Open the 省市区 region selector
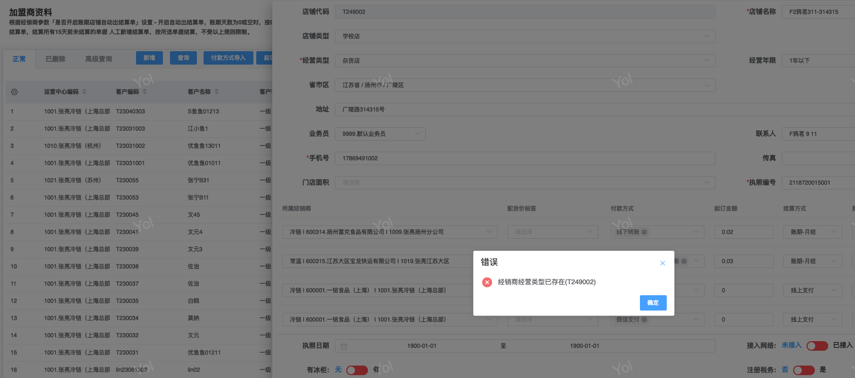Screen dimensions: 855x378 coord(525,85)
